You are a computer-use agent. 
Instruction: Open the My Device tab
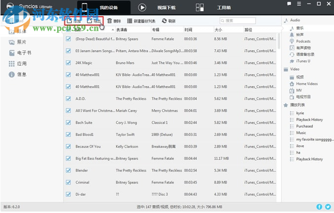click(x=104, y=8)
